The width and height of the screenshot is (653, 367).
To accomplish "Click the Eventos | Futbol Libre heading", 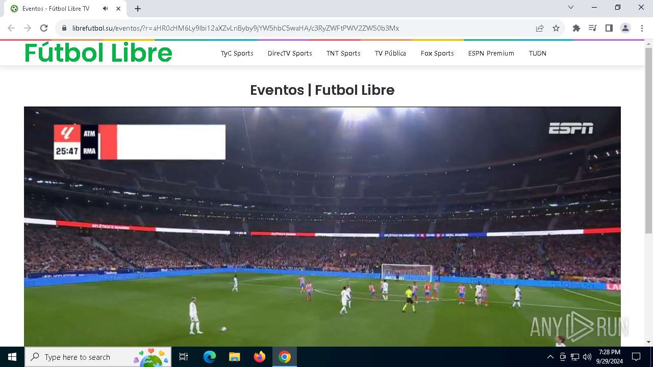I will coord(322,90).
